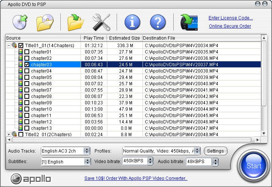This screenshot has height=187, width=272.
Task: Click destination path ending M4V20048.MP4
Action: point(182,134)
